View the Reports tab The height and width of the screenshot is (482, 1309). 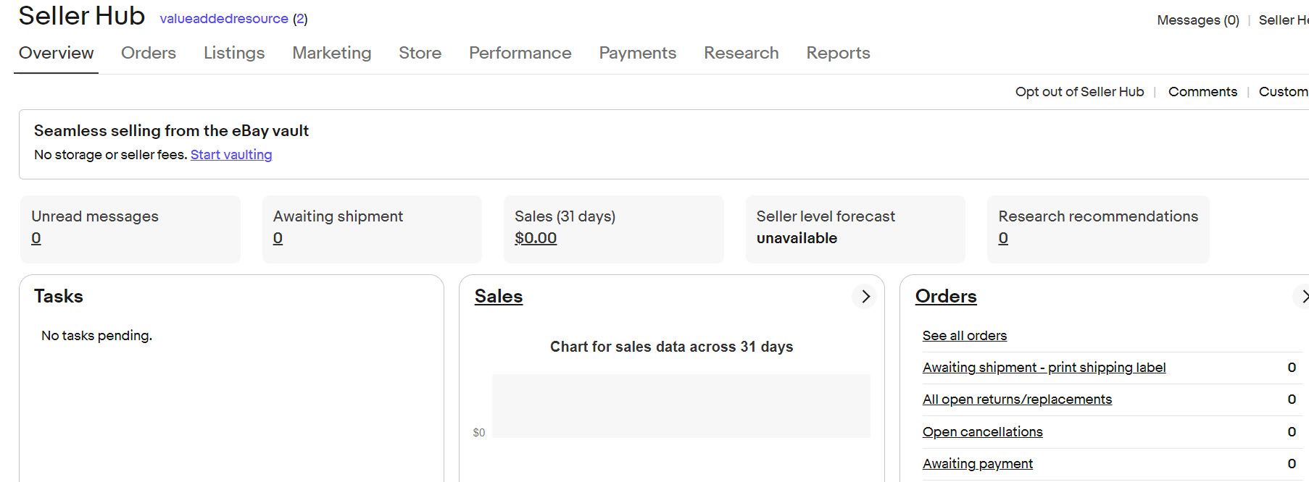pos(838,53)
